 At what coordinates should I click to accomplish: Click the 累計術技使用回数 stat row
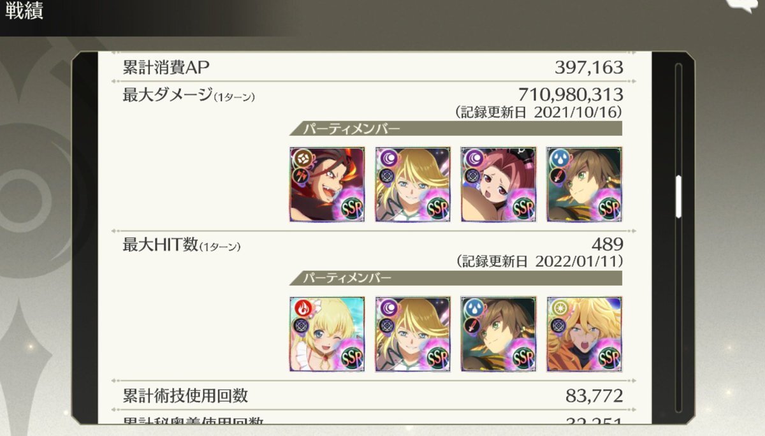point(373,396)
